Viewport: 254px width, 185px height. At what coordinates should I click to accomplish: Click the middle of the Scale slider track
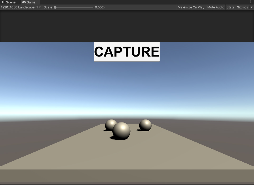[74, 7]
